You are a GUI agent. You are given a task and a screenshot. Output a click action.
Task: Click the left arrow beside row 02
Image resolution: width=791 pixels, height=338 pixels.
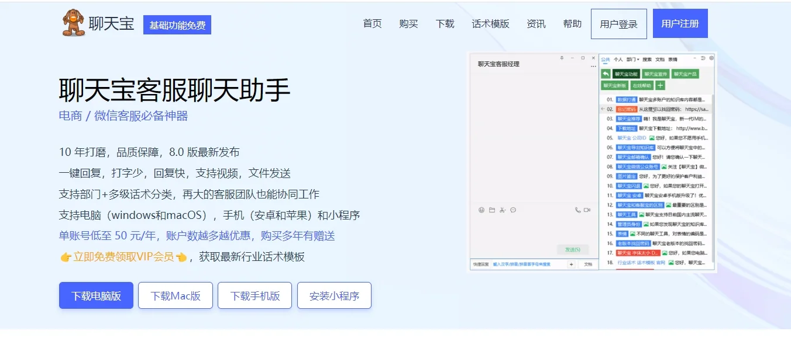coord(603,109)
